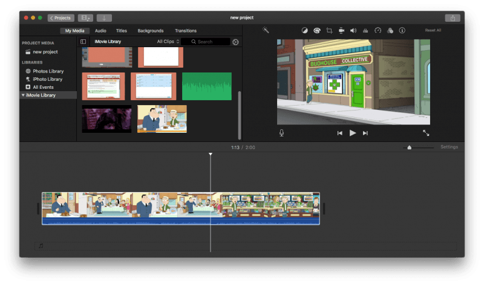Screen dimensions: 484x285
Task: Toggle the voiceover microphone recording
Action: pos(281,133)
